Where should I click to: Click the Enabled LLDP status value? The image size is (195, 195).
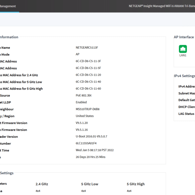coord(81,102)
